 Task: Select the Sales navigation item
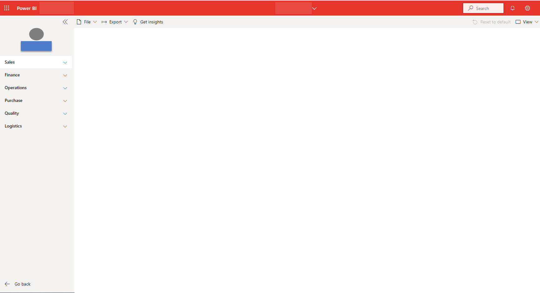coord(36,62)
